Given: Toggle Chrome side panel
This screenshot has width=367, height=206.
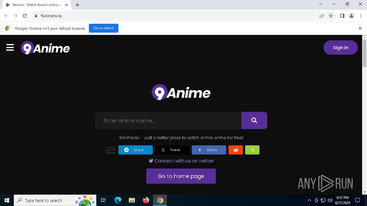Looking at the screenshot, I should click(342, 16).
